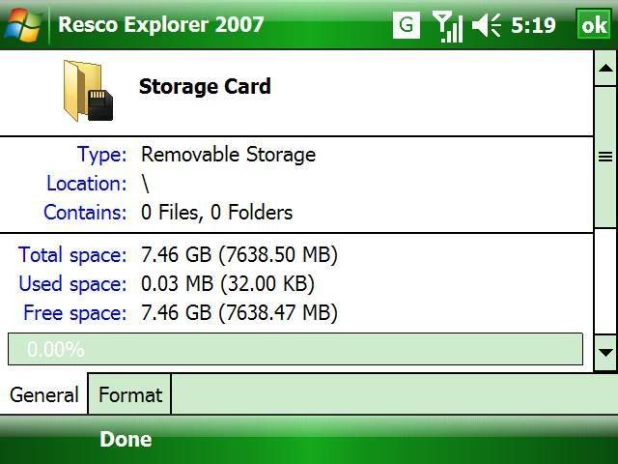Open the speaker volume icon

[486, 26]
